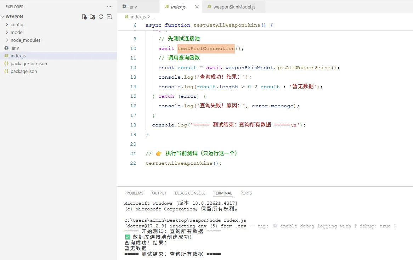This screenshot has height=260, width=413.
Task: Click the '先测试连接池' comment on line 9
Action: (179, 39)
